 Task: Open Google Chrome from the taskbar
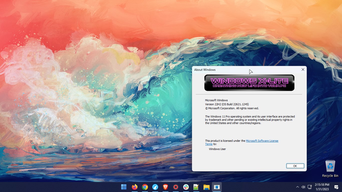[x=145, y=187]
